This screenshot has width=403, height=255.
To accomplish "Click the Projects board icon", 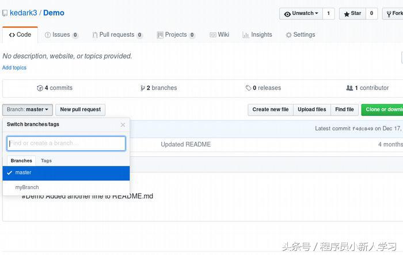I will (160, 35).
